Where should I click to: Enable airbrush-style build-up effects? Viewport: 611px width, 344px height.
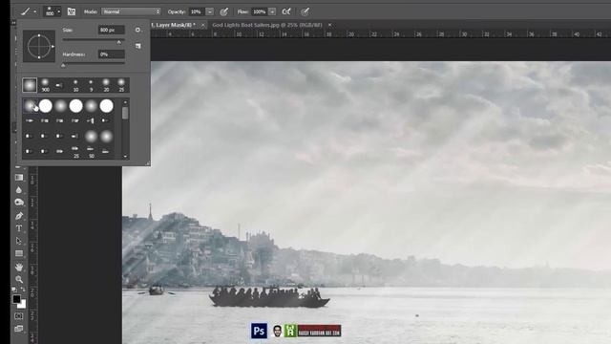(286, 11)
